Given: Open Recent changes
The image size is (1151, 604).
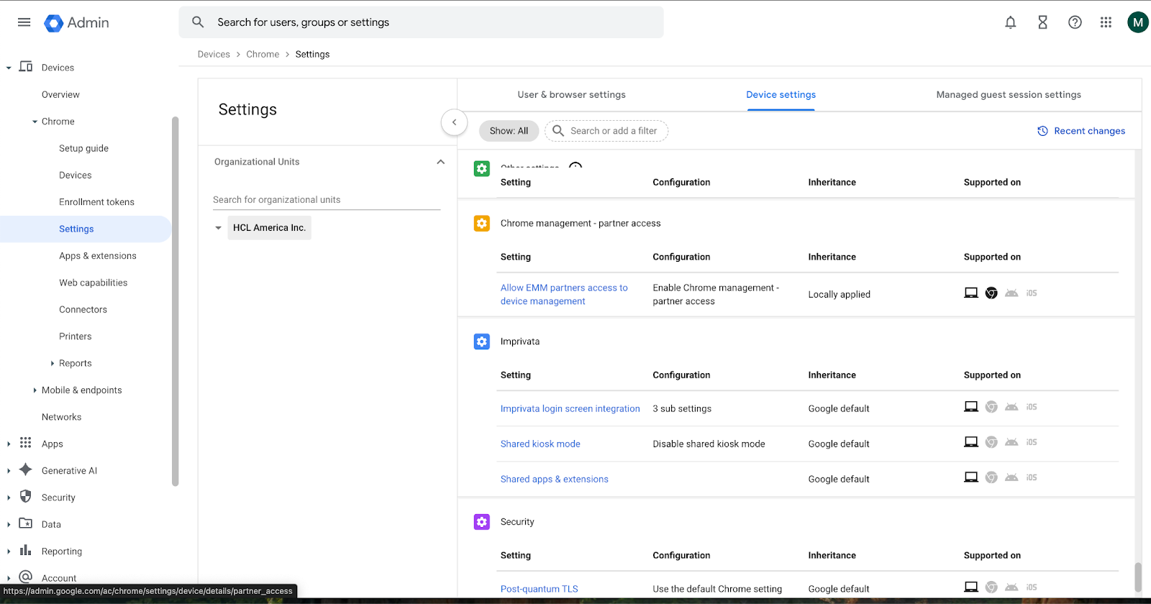Looking at the screenshot, I should [x=1081, y=131].
